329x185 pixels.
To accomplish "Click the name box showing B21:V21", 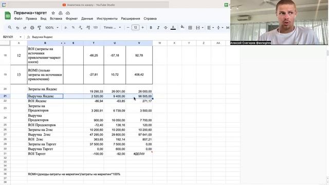I will [9, 37].
